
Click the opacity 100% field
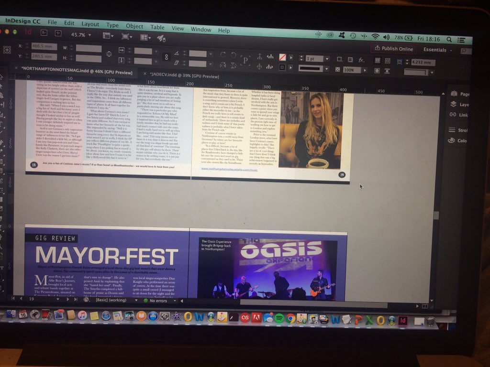pos(352,70)
